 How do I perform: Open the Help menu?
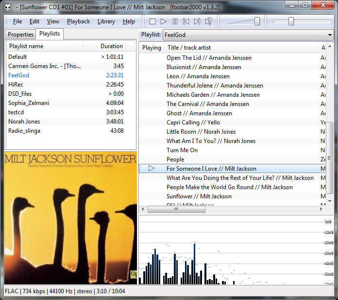(x=129, y=21)
